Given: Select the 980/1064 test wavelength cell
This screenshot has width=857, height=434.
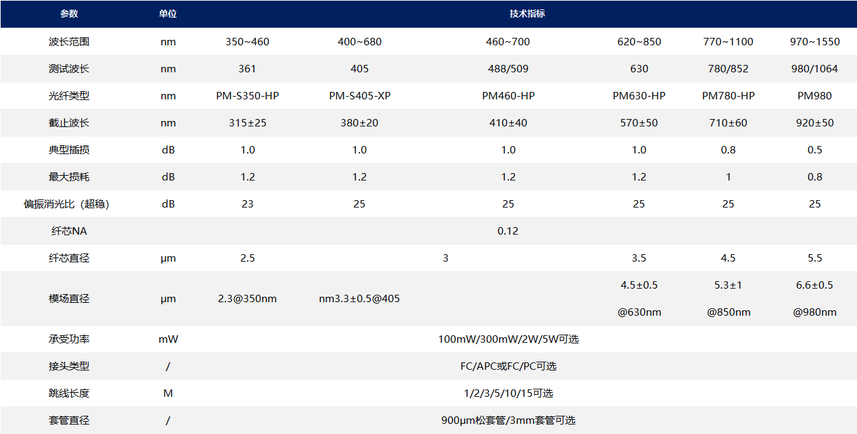Looking at the screenshot, I should coord(814,69).
